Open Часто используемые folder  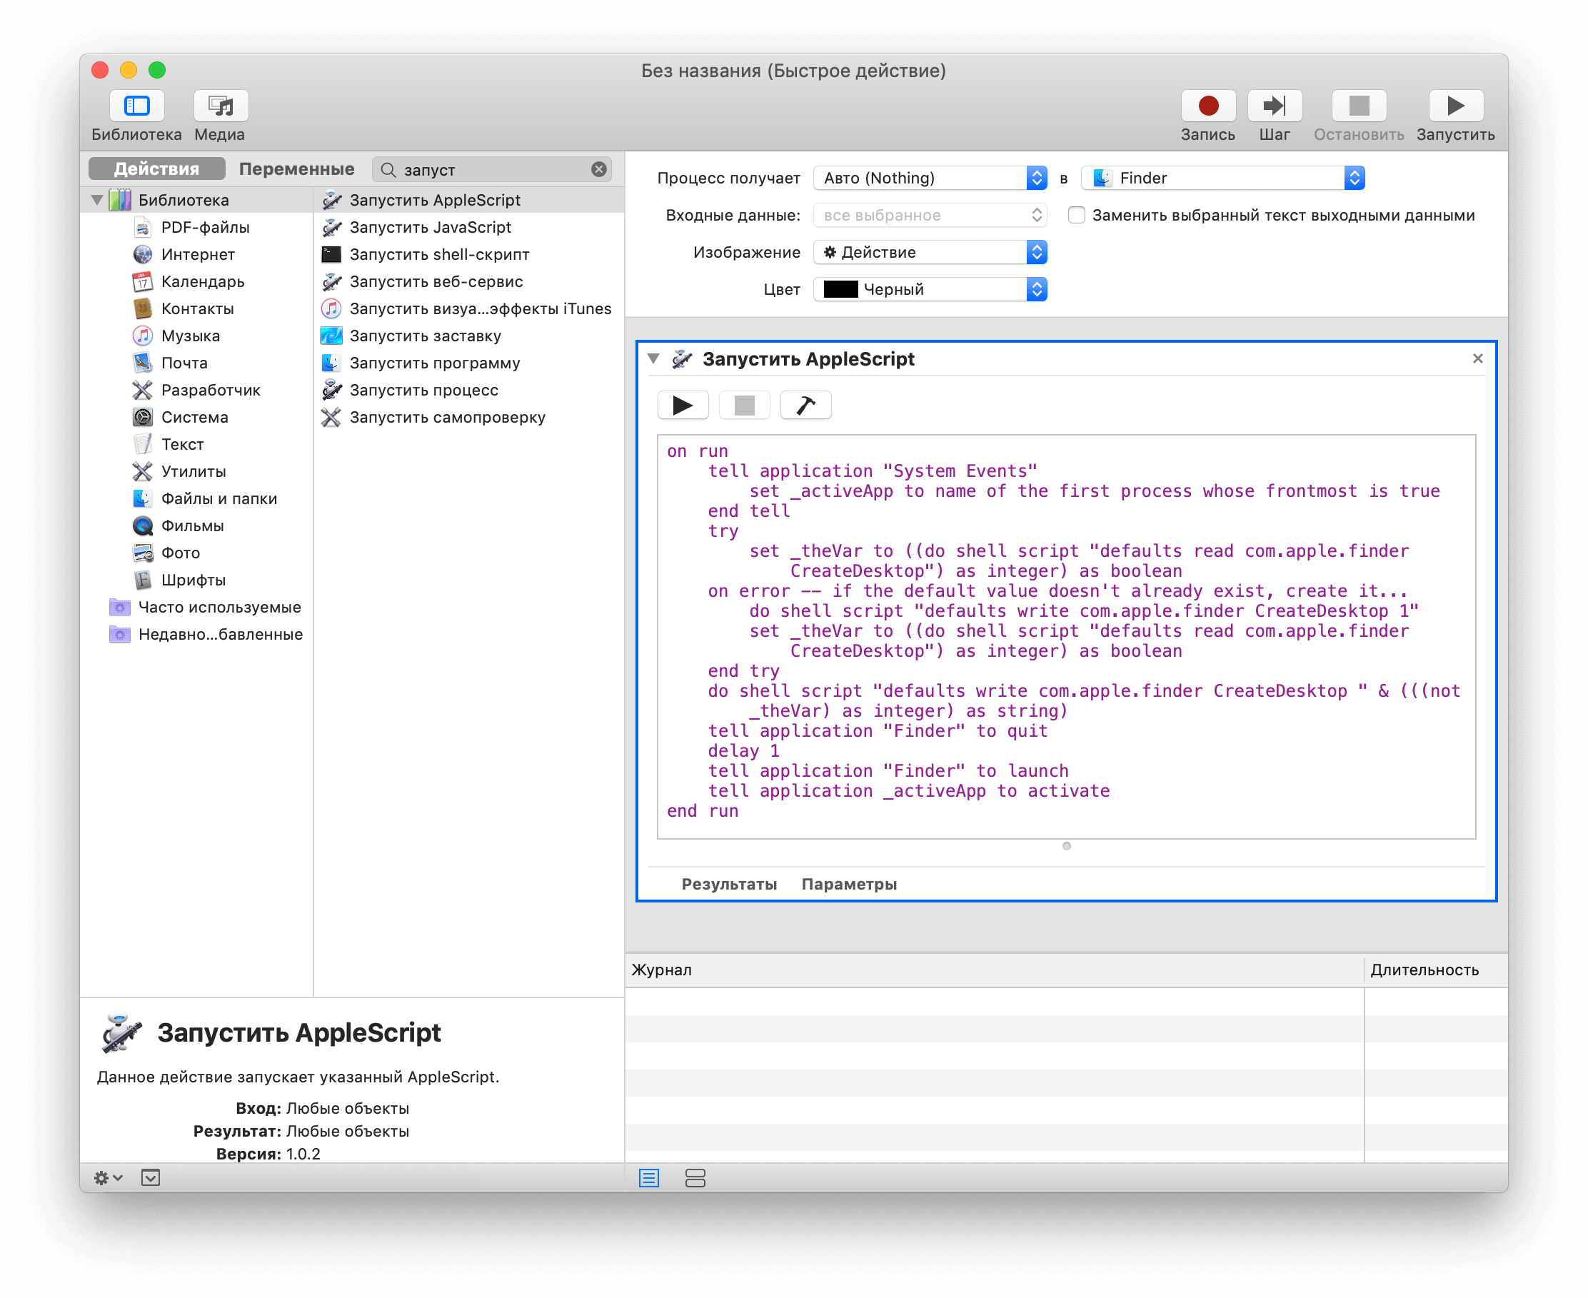click(219, 607)
